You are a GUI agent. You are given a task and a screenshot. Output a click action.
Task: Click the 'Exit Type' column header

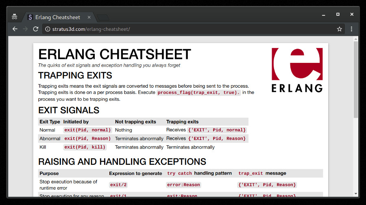coord(50,122)
